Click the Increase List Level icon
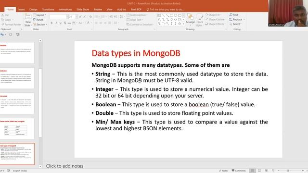Screen dimensions: 308x173 (115, 17)
